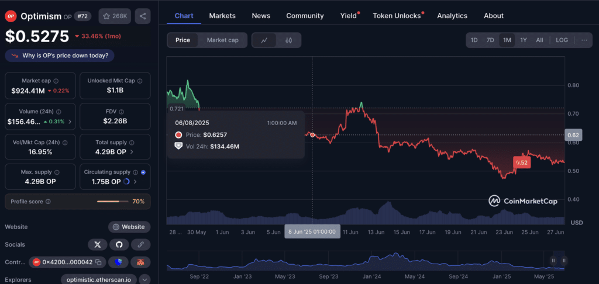
Task: Click right range handle on mini chart
Action: (x=564, y=261)
